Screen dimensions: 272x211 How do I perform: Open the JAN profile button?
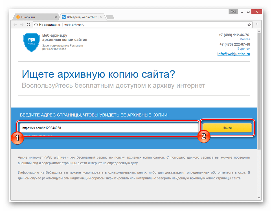pos(233,12)
